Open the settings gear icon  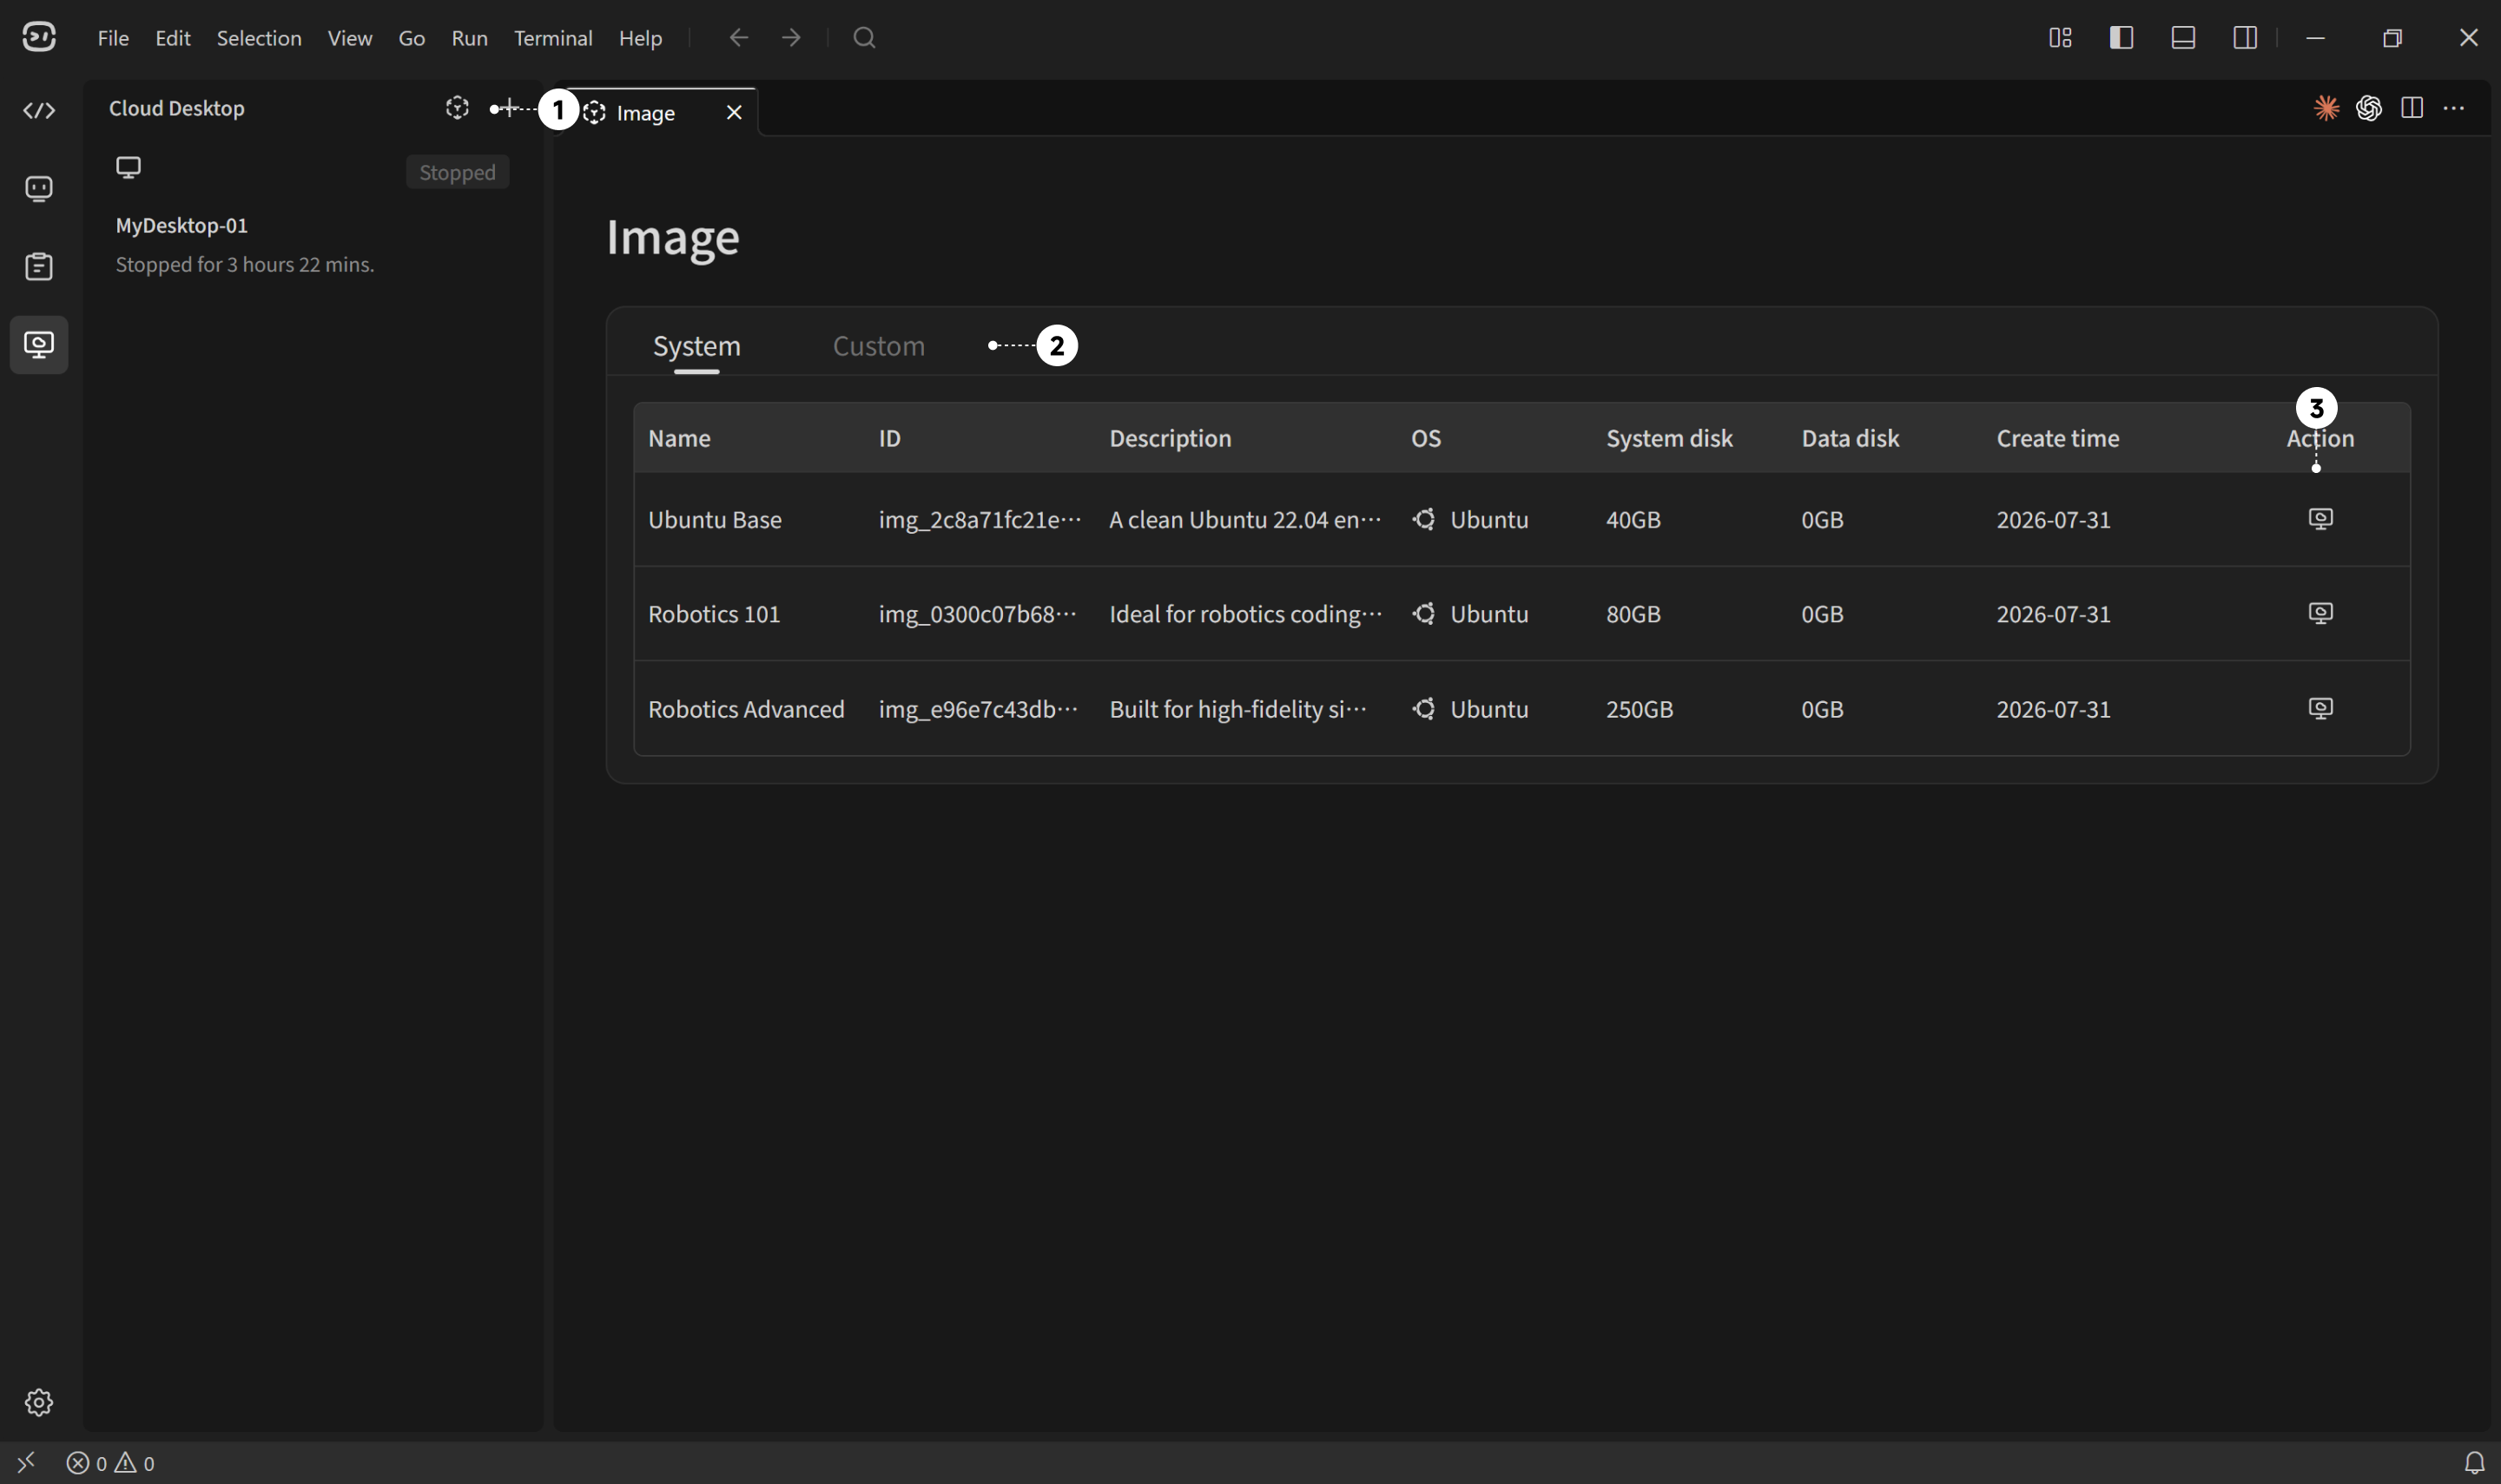(x=39, y=1402)
